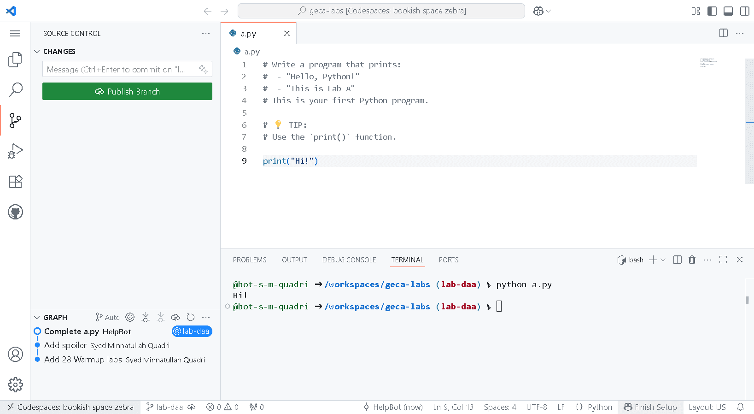Open the Copilot chat icon in title bar
Image resolution: width=754 pixels, height=414 pixels.
point(538,11)
